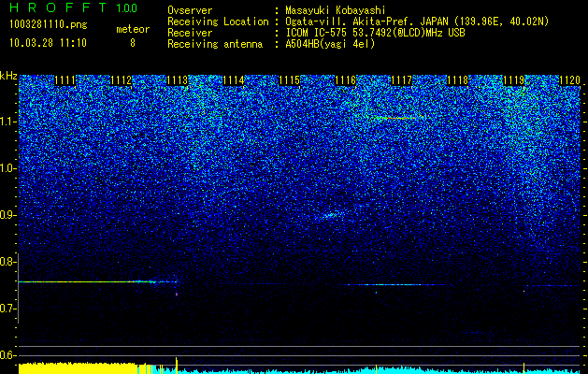Click the 1112 time marker
The height and width of the screenshot is (374, 588).
coord(122,80)
